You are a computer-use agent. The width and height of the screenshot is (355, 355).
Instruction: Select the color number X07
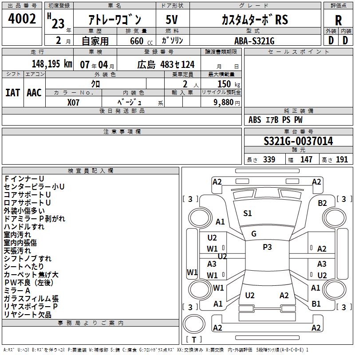tap(73, 103)
